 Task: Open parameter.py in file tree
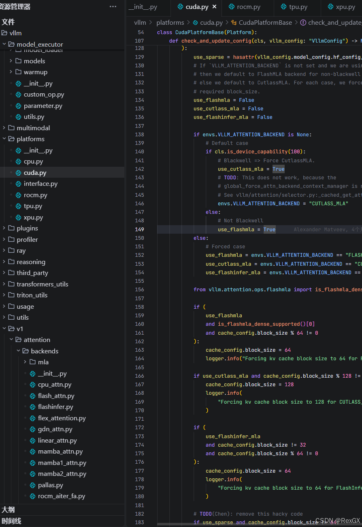click(x=43, y=105)
